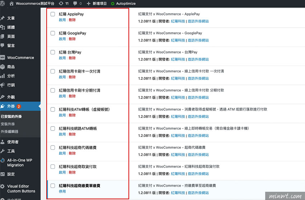Tick 紅陽科技超商代碼繳費 checkbox
The height and width of the screenshot is (200, 305).
[53, 147]
